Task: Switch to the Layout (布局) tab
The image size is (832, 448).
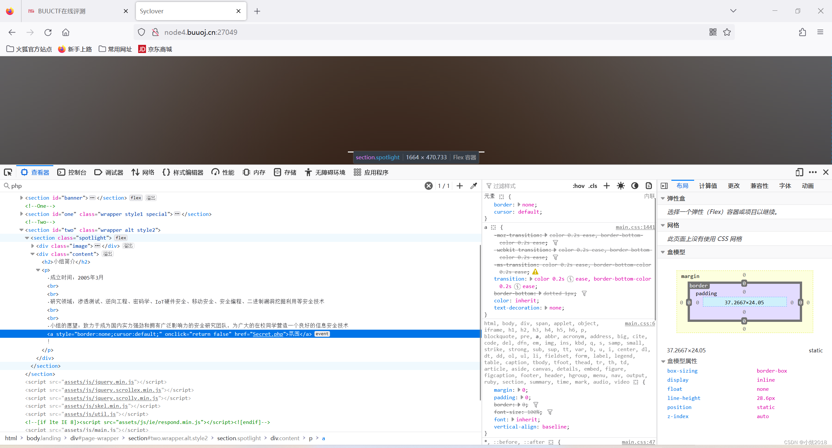Action: (682, 186)
